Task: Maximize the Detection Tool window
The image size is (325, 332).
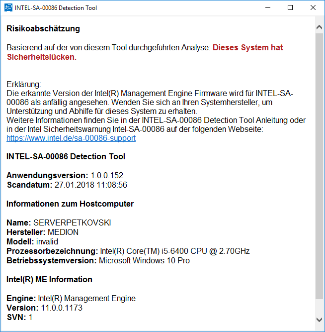Action: pos(290,7)
